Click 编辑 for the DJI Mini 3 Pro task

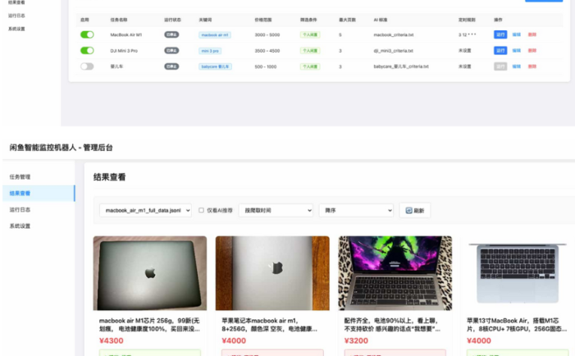point(516,51)
